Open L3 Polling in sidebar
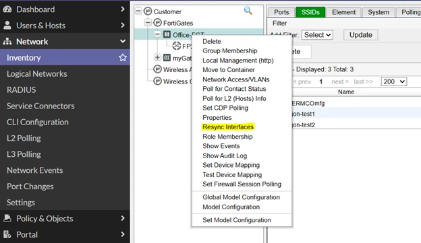The width and height of the screenshot is (421, 243). click(x=24, y=154)
